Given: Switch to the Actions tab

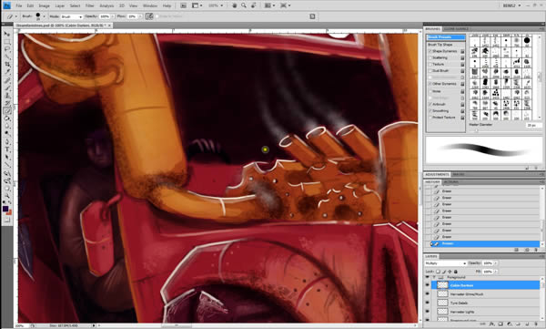Looking at the screenshot, I should (450, 182).
